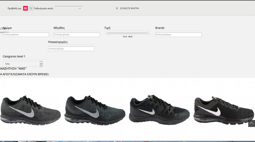Select the Brands filter input field
The width and height of the screenshot is (255, 142).
(x=178, y=35)
